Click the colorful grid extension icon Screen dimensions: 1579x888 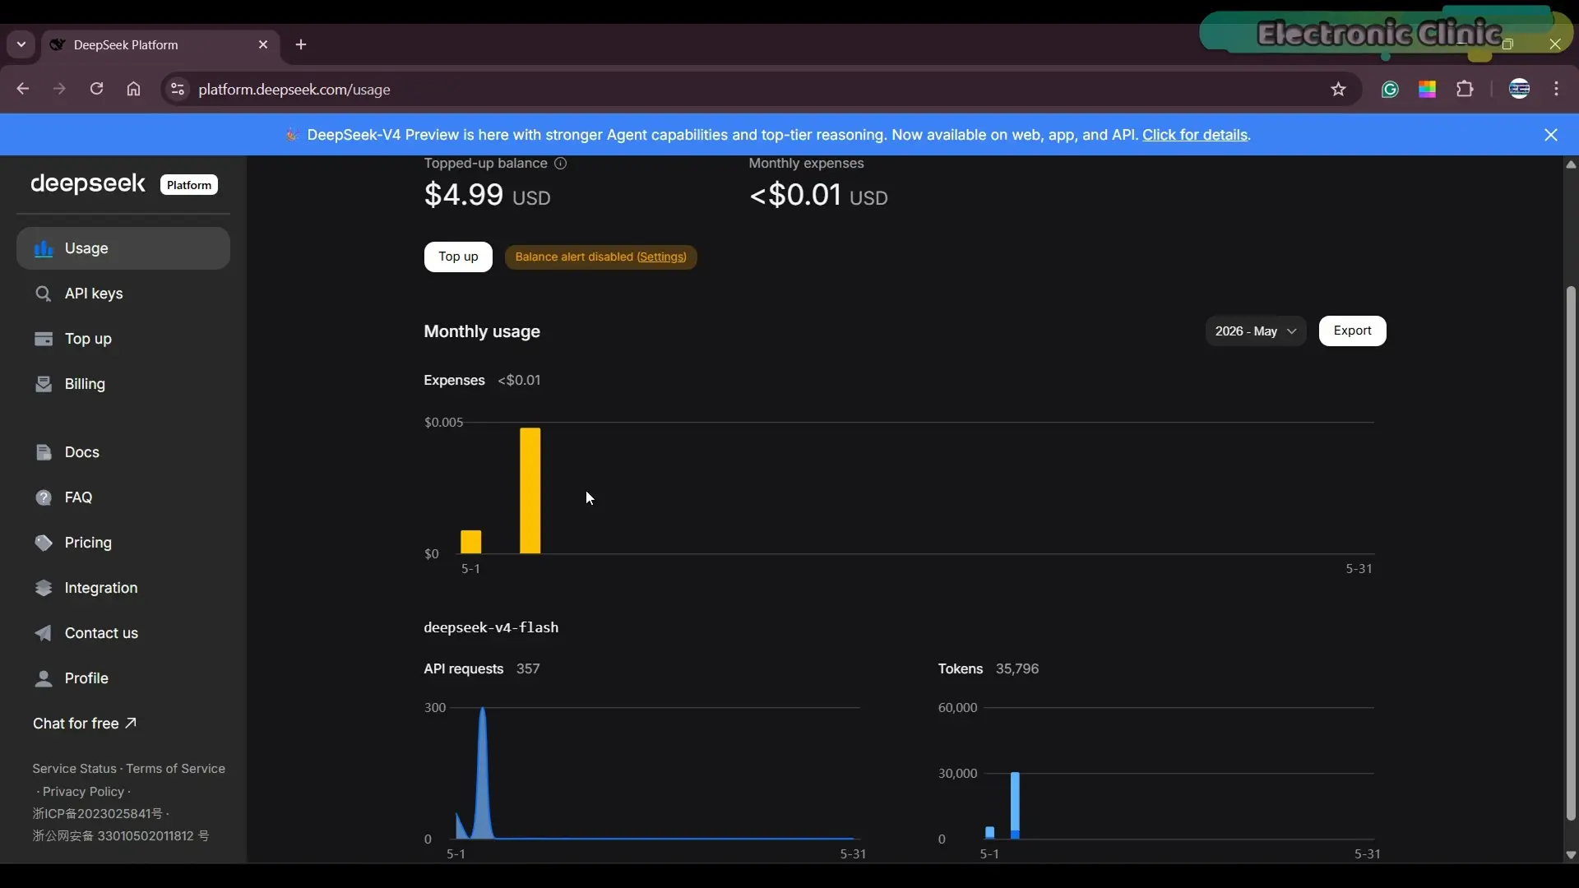coord(1428,90)
